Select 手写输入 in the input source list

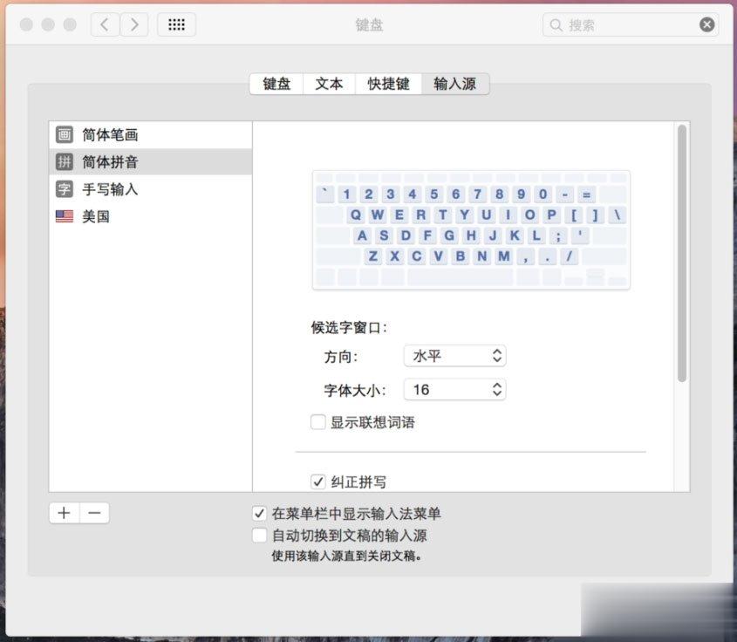tap(150, 189)
